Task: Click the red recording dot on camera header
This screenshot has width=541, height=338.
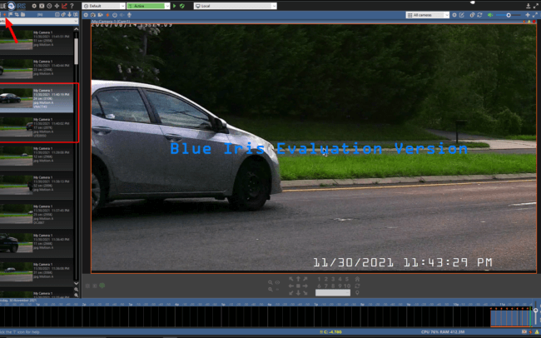Action: [x=534, y=22]
